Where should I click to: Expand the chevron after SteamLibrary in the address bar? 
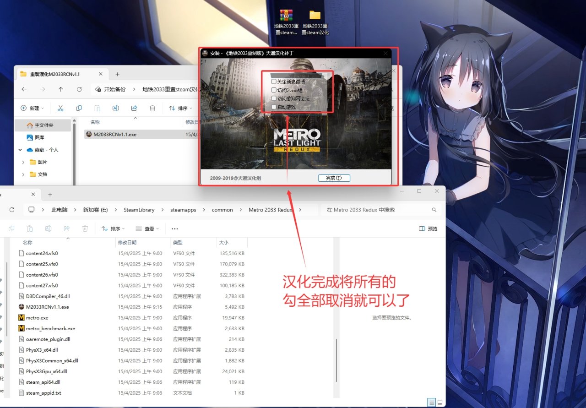point(162,210)
